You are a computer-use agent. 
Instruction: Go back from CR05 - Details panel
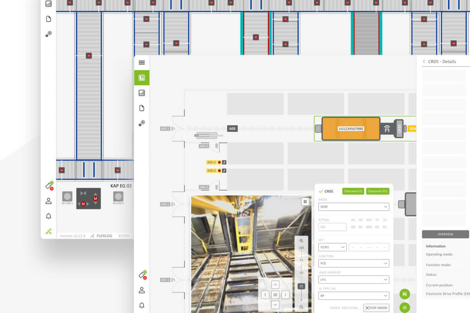[x=424, y=61]
